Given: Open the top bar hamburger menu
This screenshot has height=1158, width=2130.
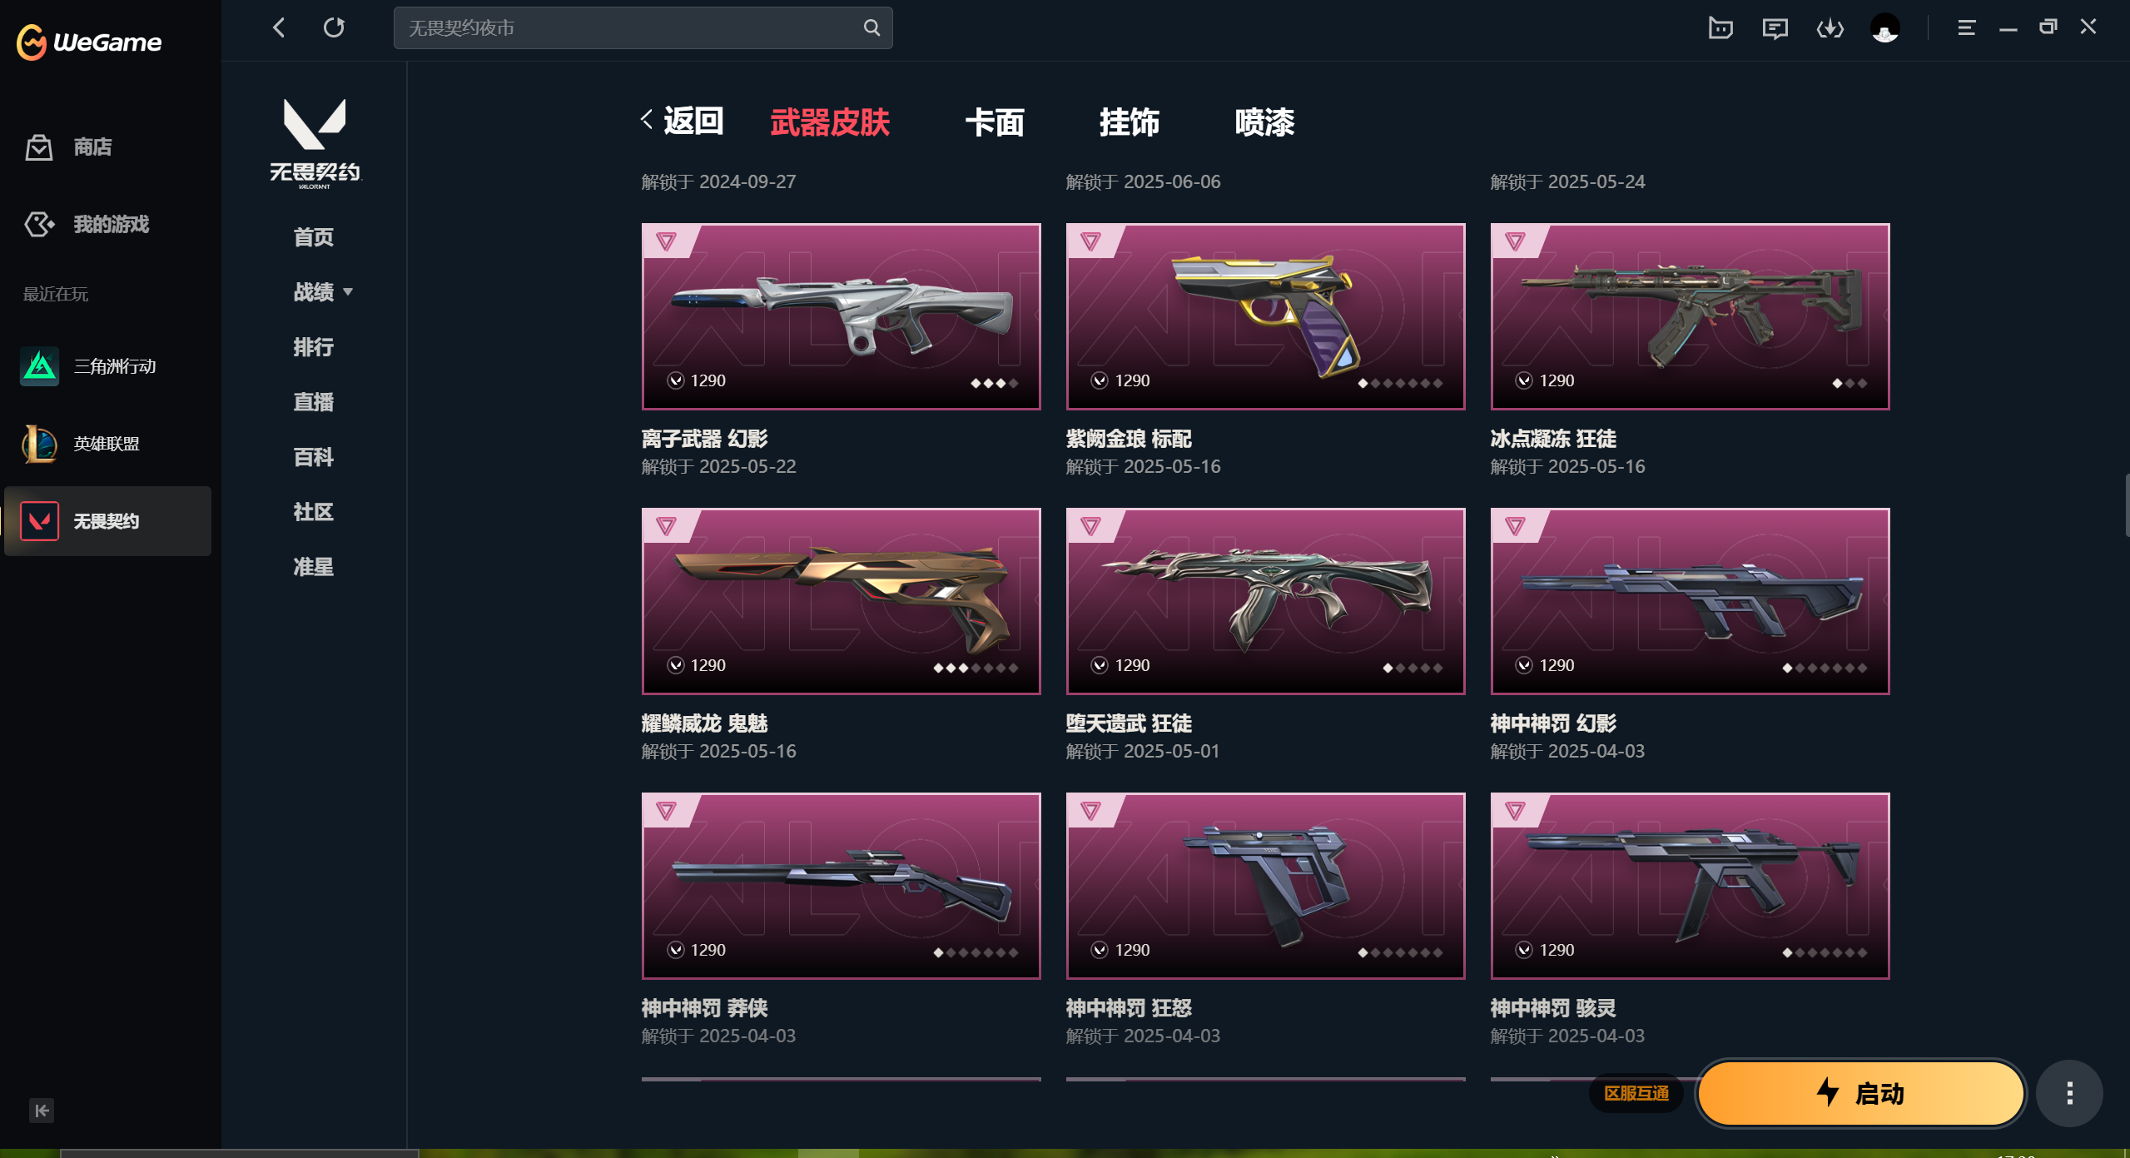Looking at the screenshot, I should [x=1966, y=27].
